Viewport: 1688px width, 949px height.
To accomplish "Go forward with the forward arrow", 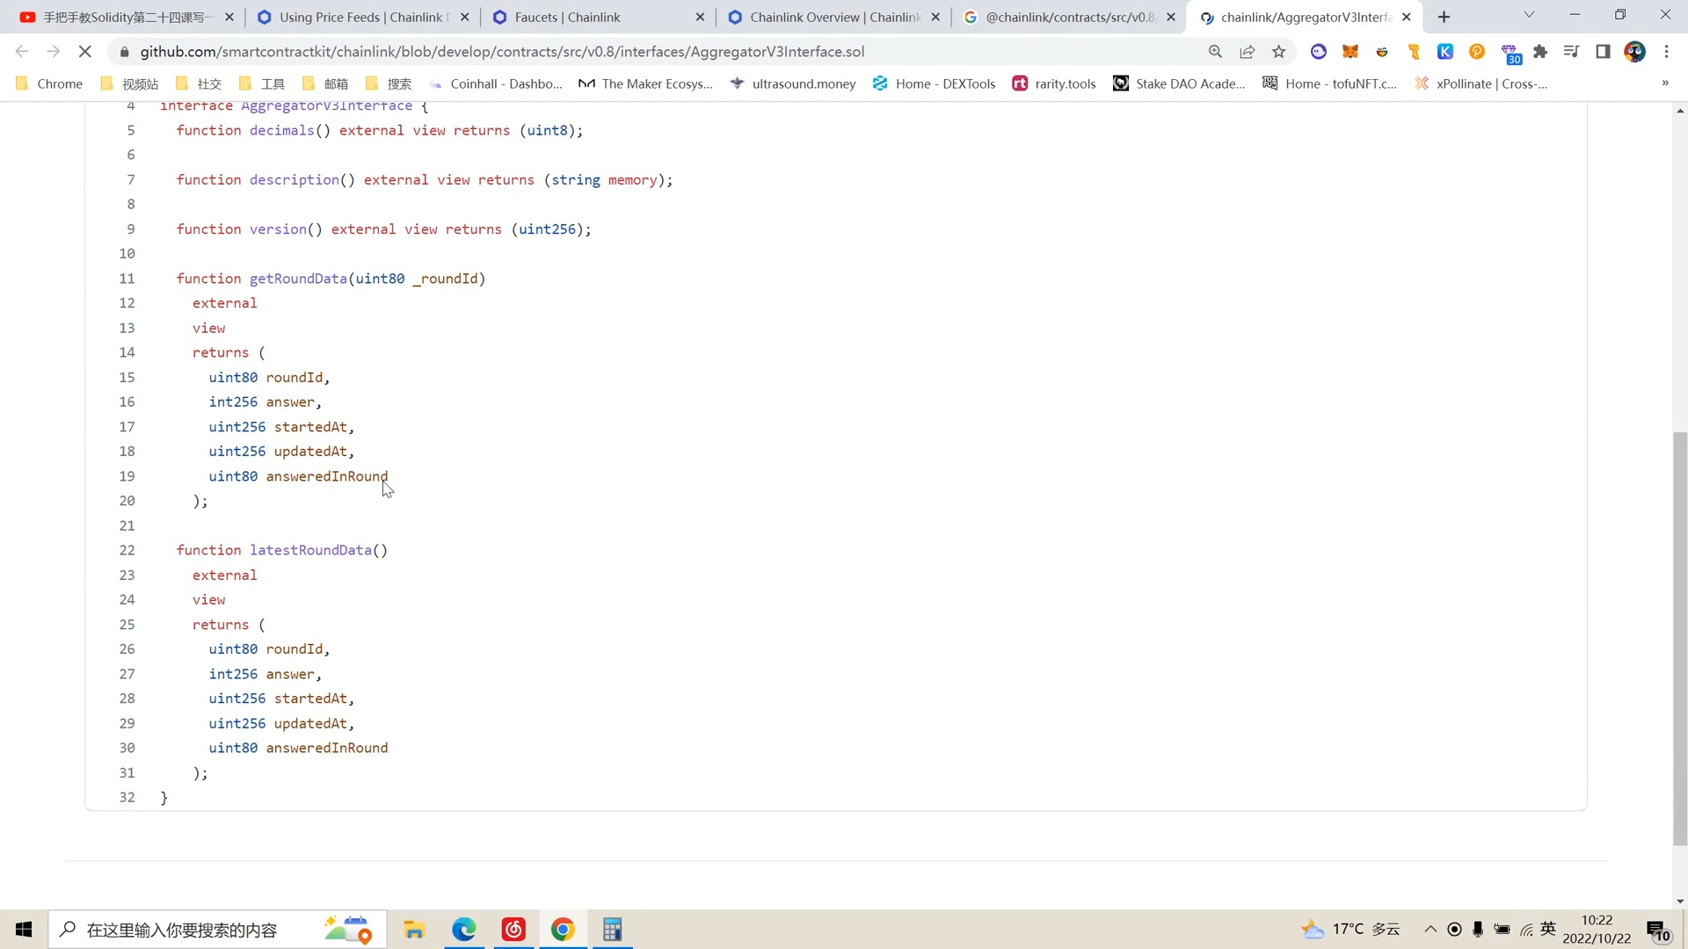I will tap(54, 52).
